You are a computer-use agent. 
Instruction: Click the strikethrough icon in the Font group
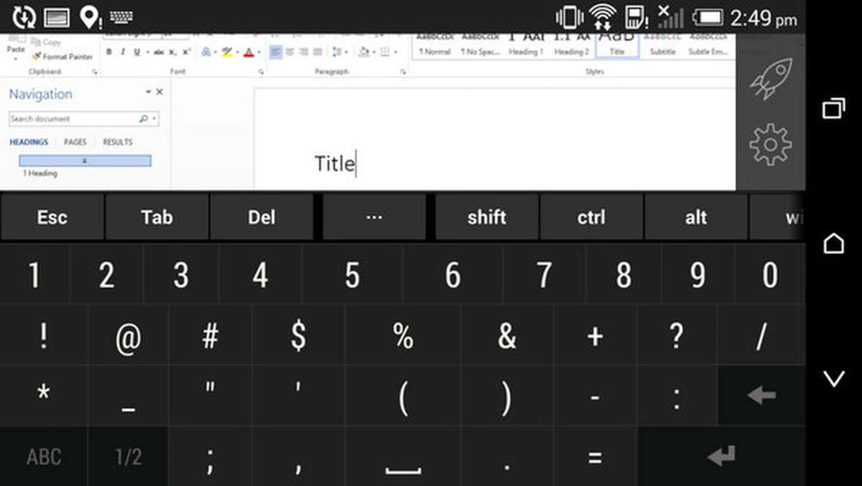point(158,52)
